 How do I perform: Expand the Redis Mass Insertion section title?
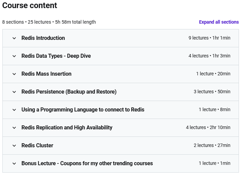click(x=46, y=74)
